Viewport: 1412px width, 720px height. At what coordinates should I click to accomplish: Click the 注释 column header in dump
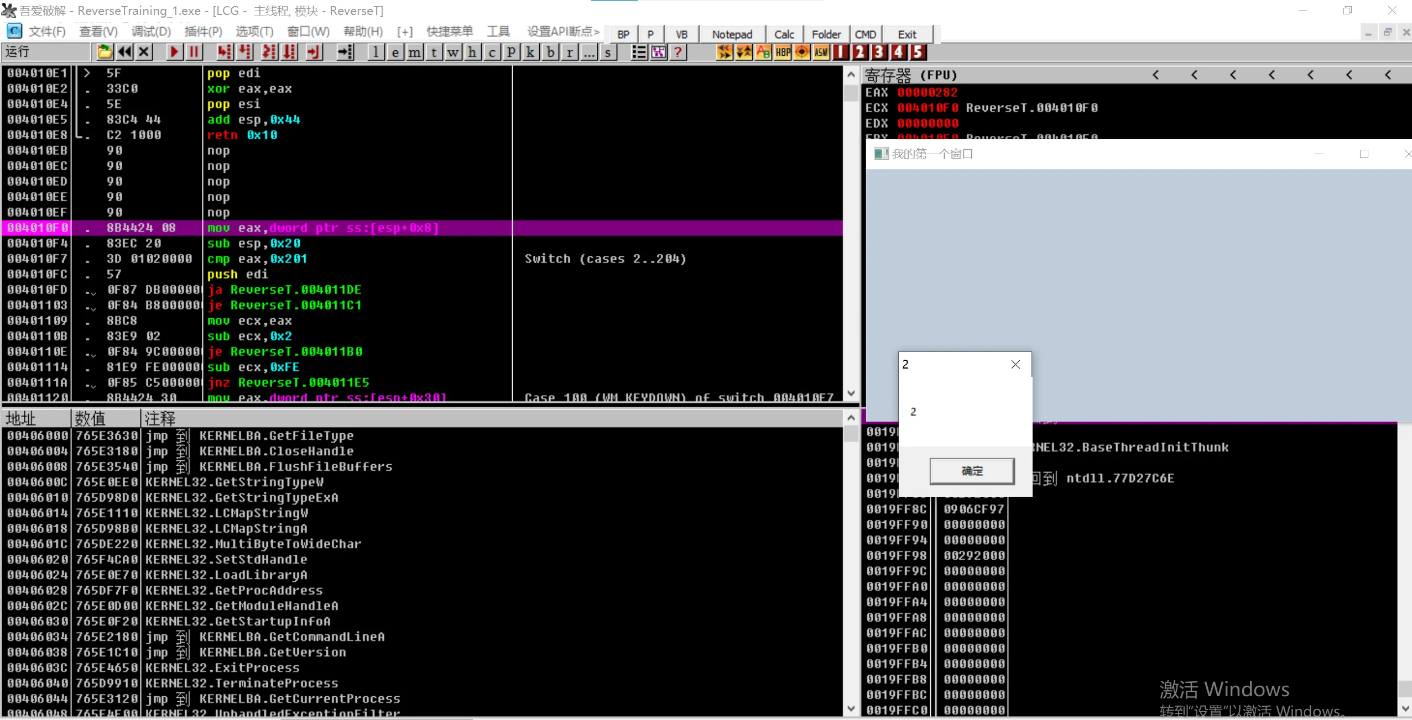[x=160, y=419]
